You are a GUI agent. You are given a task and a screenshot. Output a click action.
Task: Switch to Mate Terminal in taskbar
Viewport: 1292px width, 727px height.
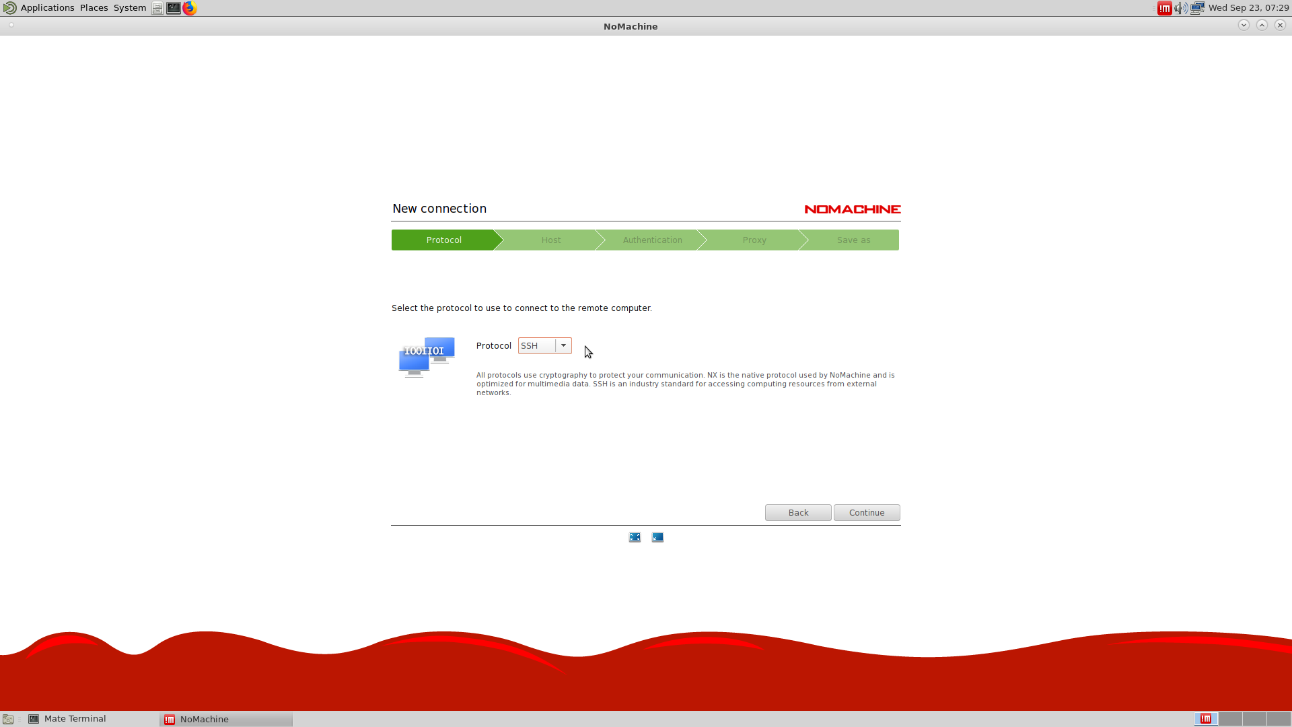point(91,719)
